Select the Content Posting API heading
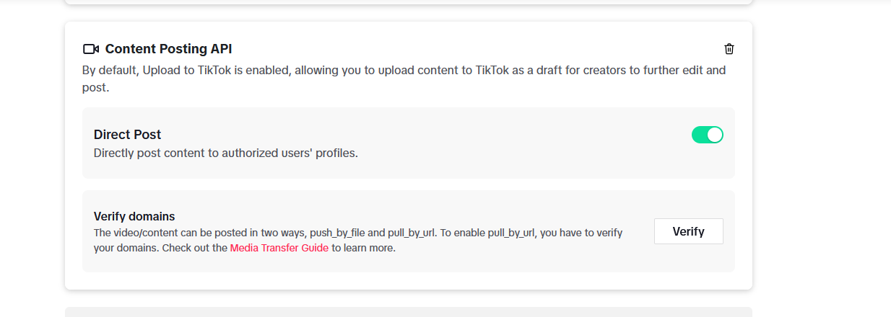 point(168,49)
